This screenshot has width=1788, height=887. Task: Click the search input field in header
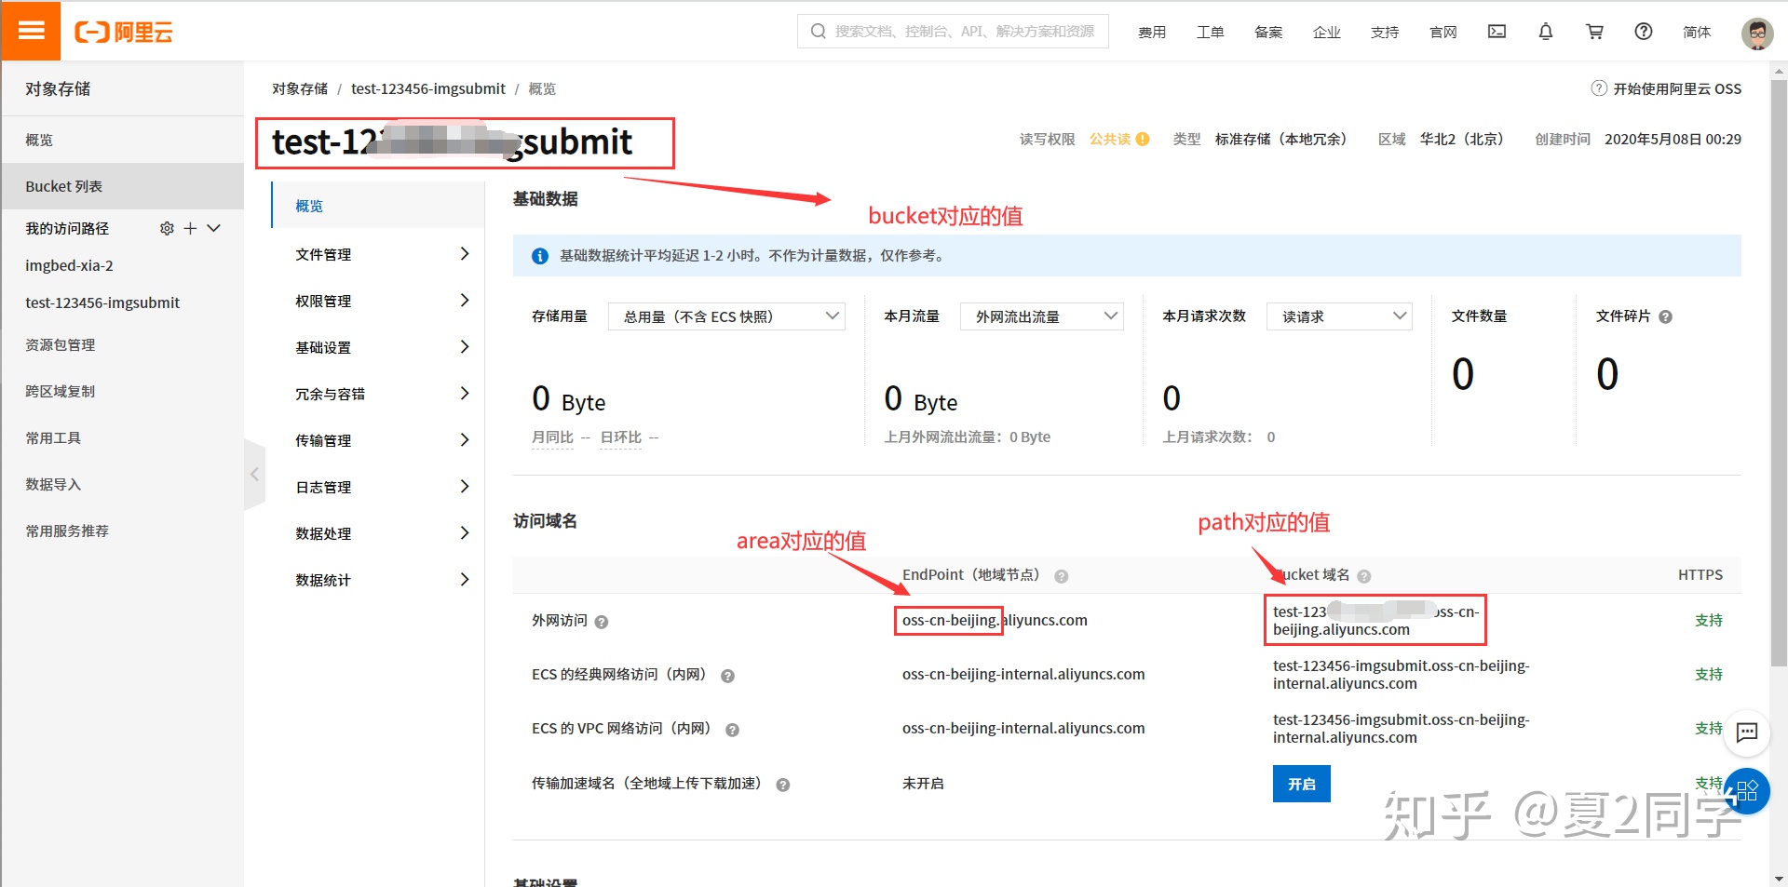pos(959,32)
